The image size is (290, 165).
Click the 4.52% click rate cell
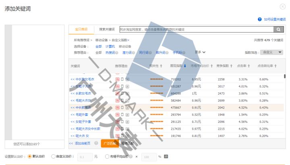[x=243, y=108]
